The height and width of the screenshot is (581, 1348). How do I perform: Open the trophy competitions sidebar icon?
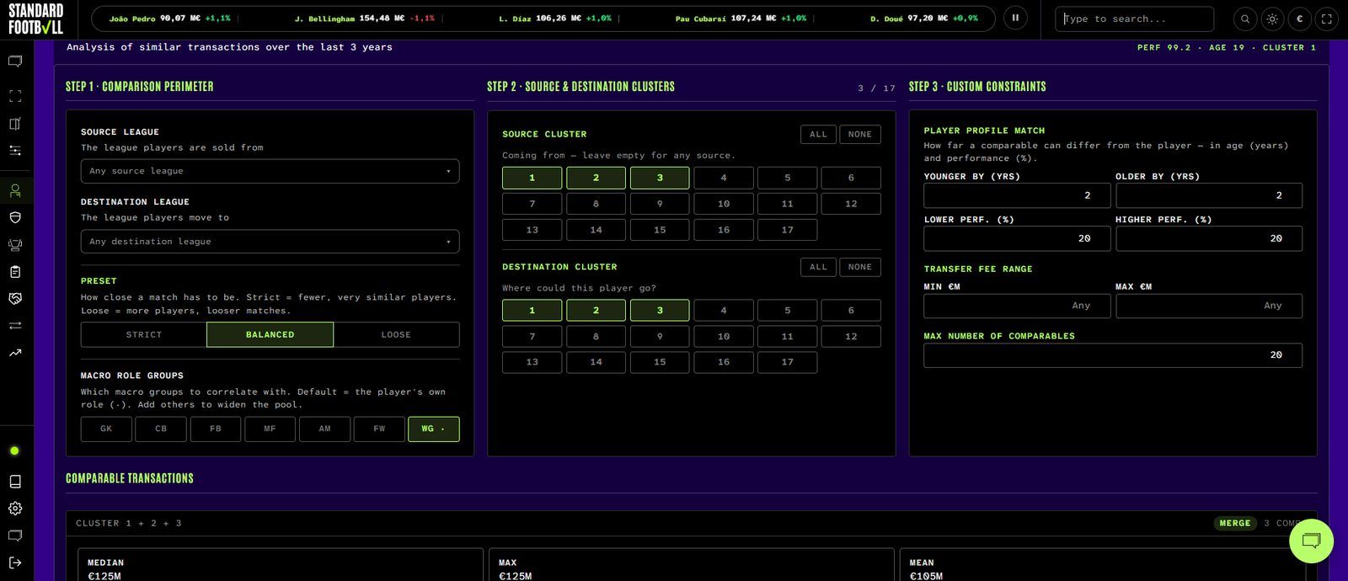pos(15,245)
